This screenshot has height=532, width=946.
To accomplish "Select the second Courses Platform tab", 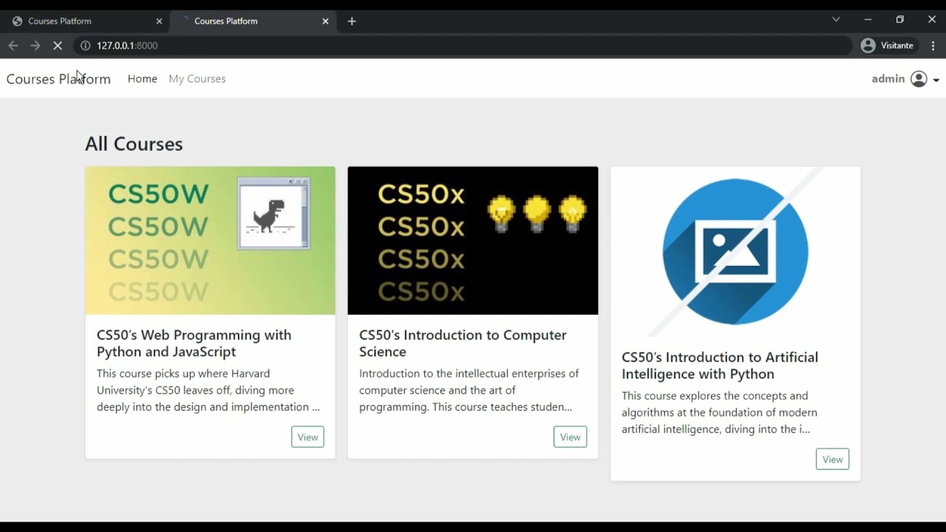I will coord(252,21).
